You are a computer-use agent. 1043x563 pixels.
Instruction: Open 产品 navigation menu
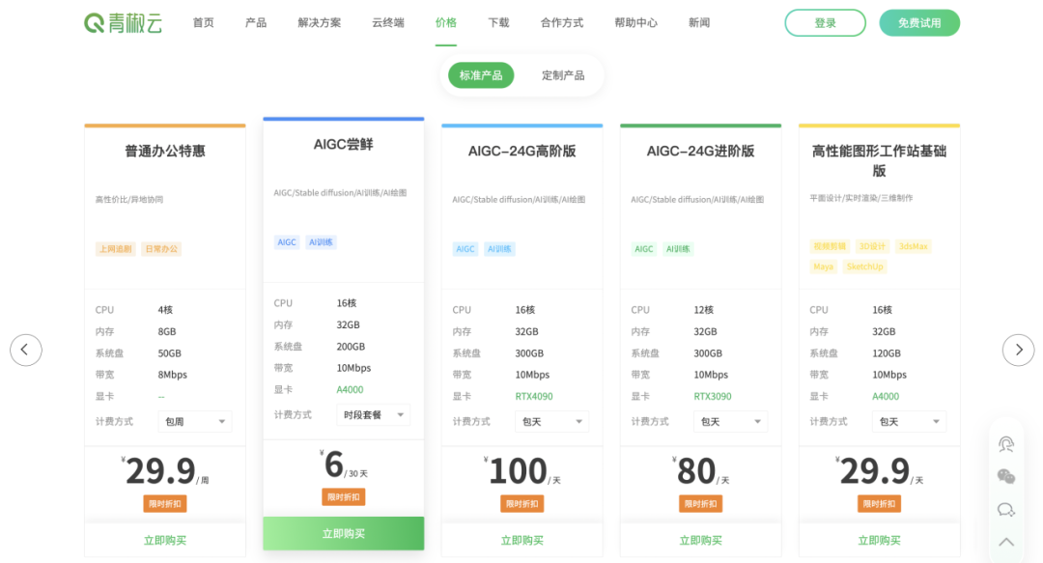256,22
